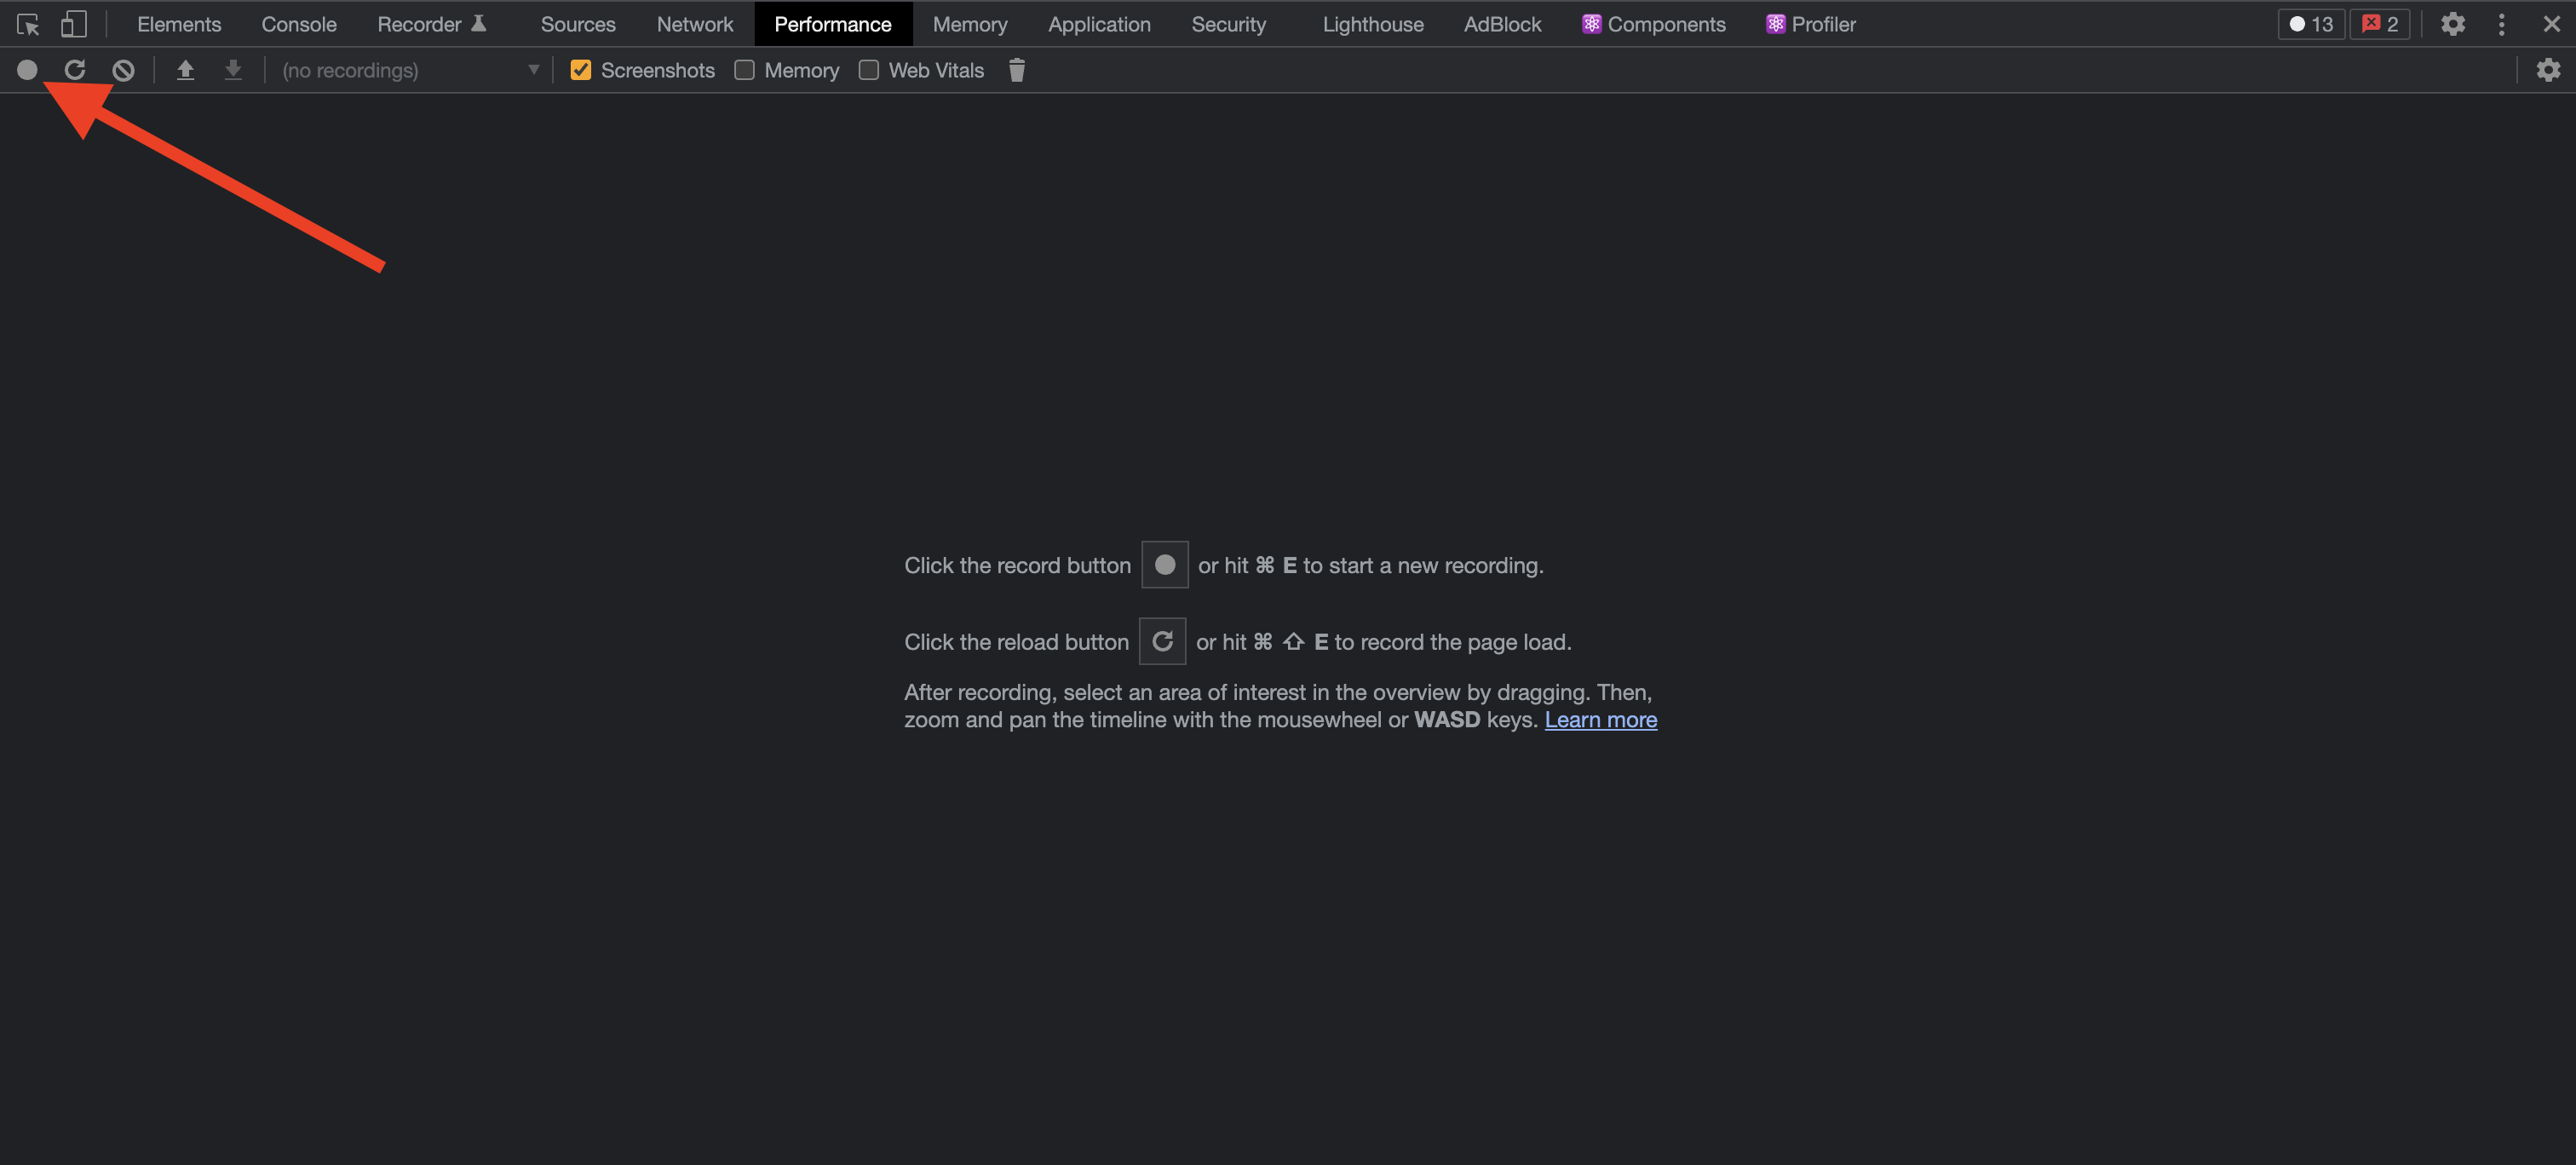Image resolution: width=2576 pixels, height=1165 pixels.
Task: Open the three-dot customize DevTools menu
Action: [2501, 24]
